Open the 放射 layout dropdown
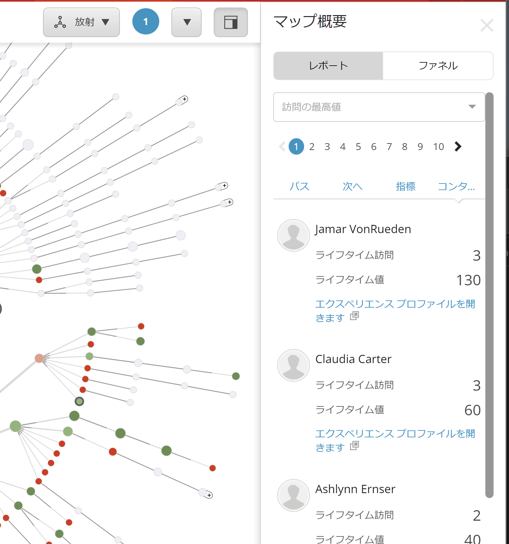 point(81,22)
